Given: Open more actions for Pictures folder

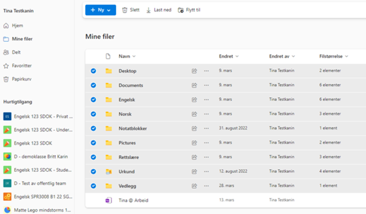Looking at the screenshot, I should [207, 143].
